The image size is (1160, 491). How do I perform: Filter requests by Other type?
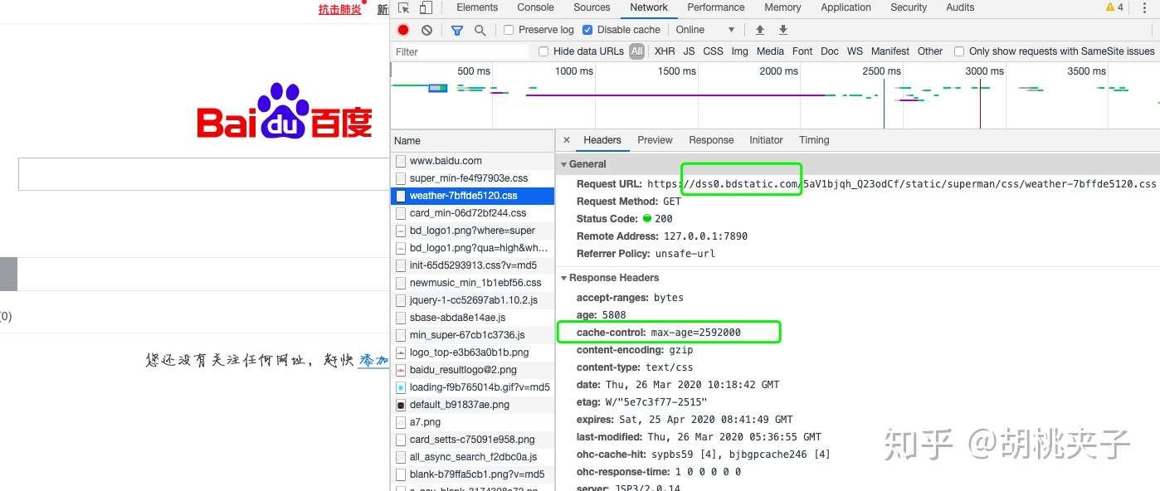[930, 51]
